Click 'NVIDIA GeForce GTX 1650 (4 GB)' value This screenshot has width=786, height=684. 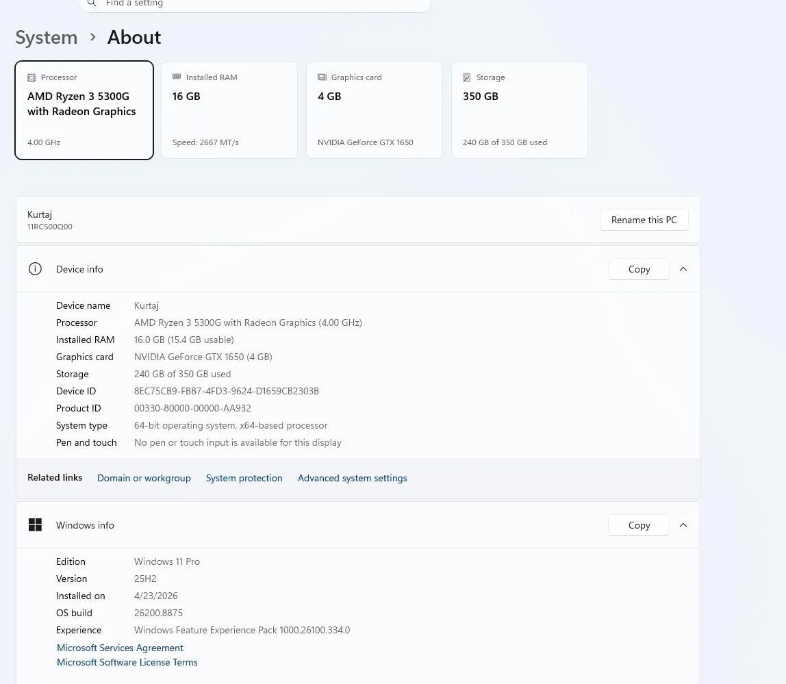point(203,357)
